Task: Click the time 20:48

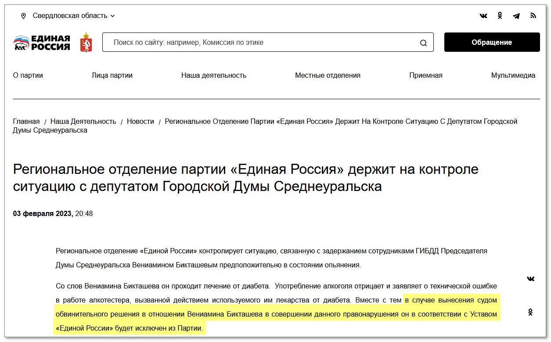Action: point(84,214)
